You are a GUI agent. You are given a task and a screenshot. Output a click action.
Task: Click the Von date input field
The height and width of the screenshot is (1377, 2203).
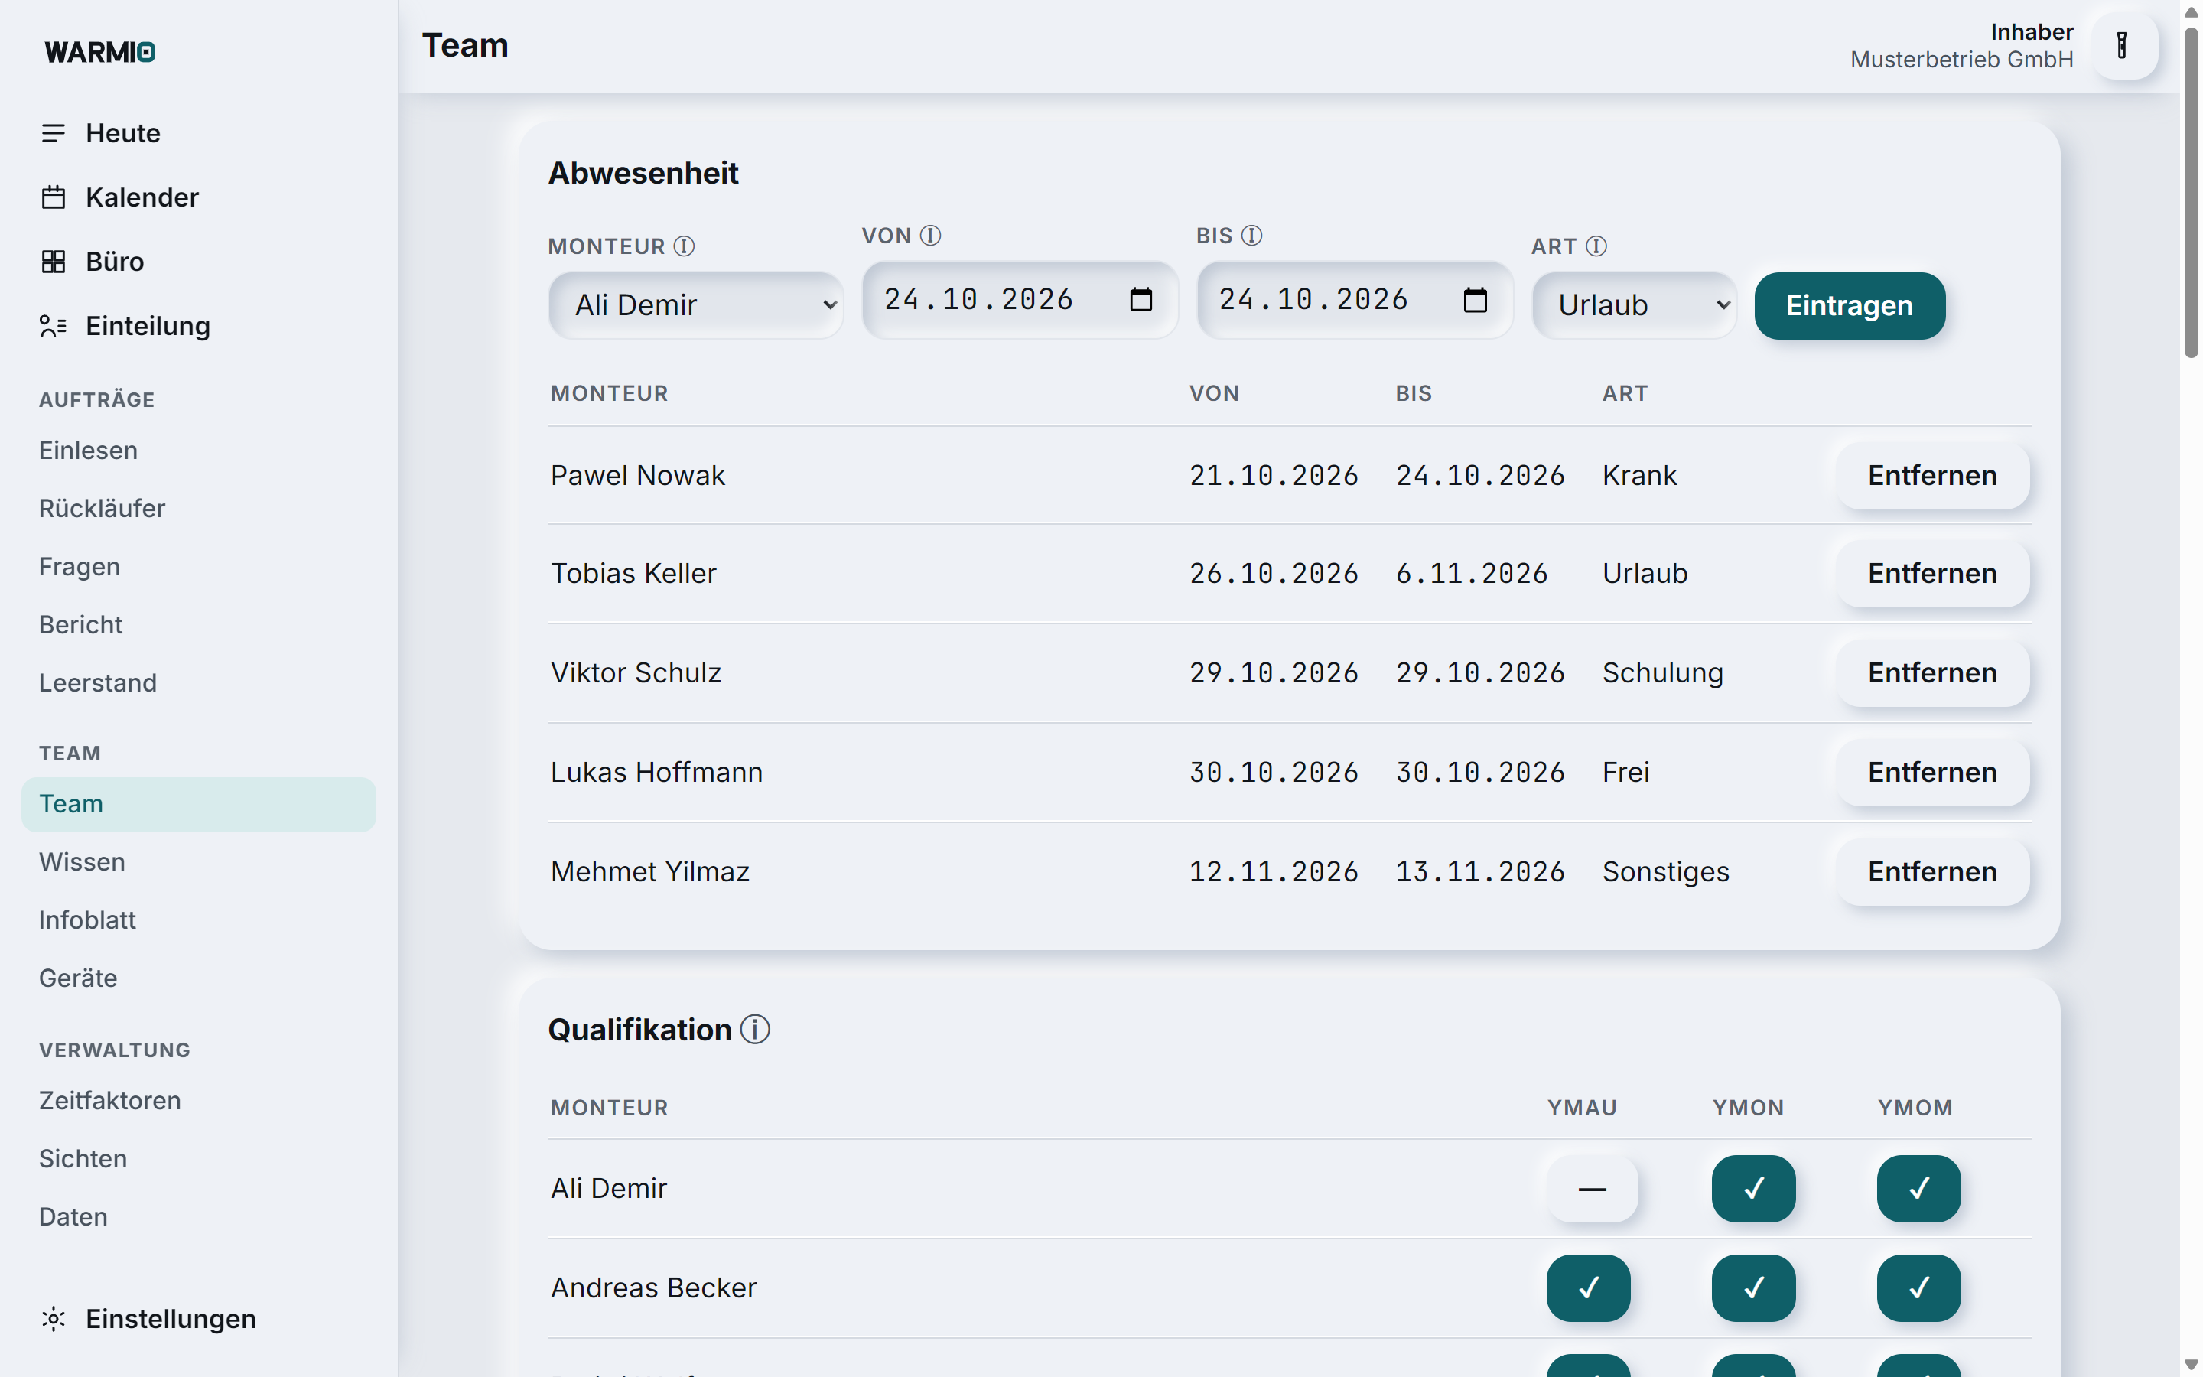click(1020, 300)
